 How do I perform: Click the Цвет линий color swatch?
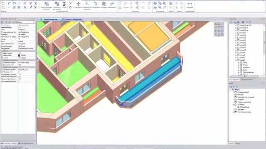(x=19, y=55)
